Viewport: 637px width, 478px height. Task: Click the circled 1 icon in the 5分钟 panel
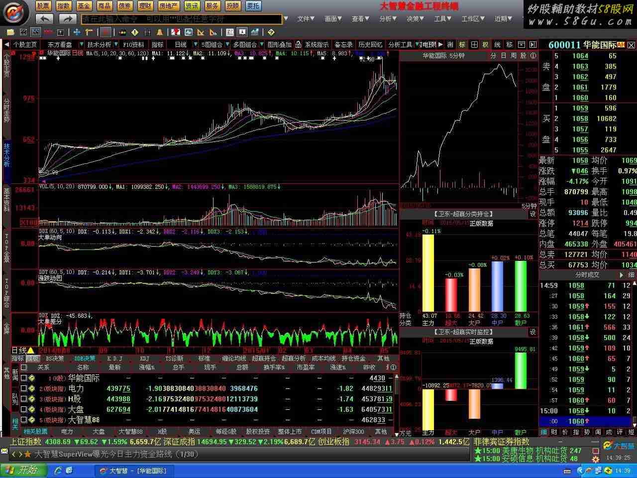tap(532, 56)
